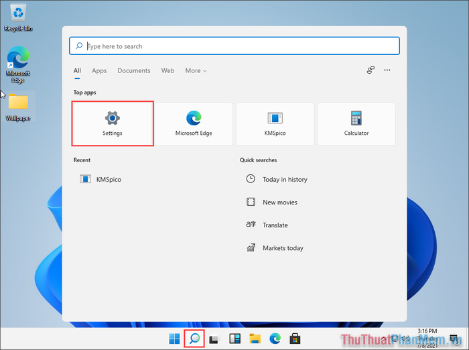The height and width of the screenshot is (350, 469).
Task: Switch to the Apps tab
Action: click(99, 70)
